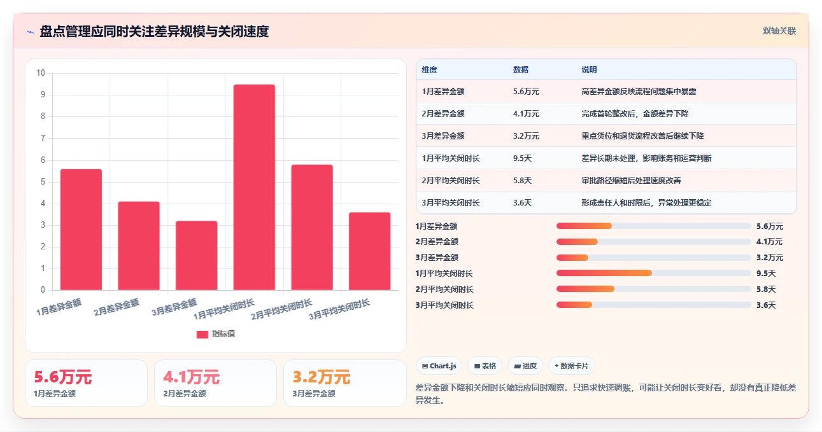Click table value 3.6天
Image resolution: width=822 pixels, height=432 pixels.
522,203
